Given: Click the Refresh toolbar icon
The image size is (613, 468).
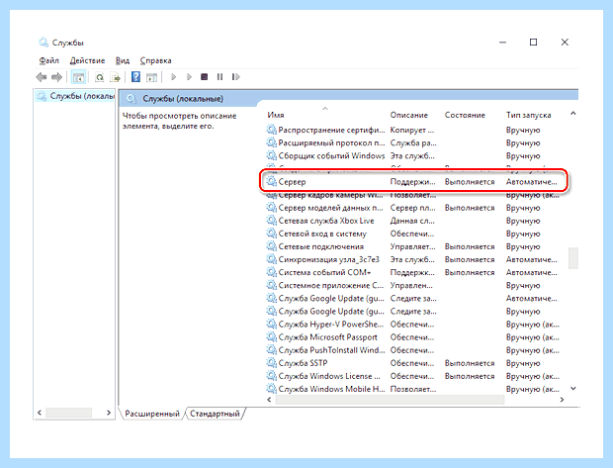Looking at the screenshot, I should [100, 77].
